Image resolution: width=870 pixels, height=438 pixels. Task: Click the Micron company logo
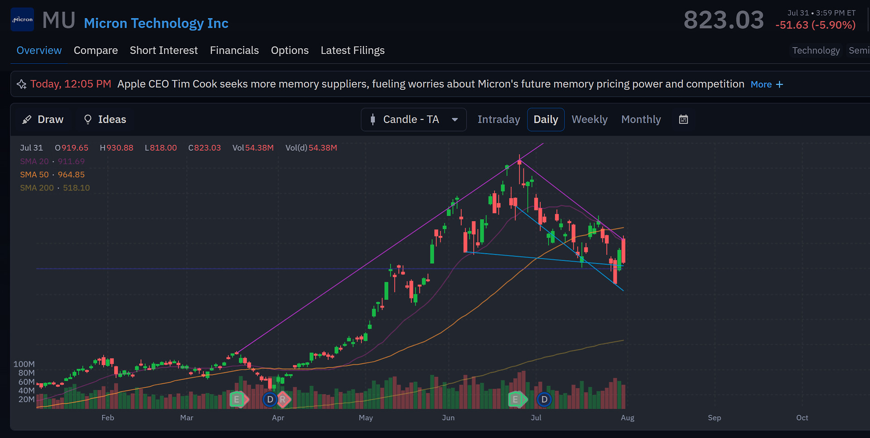point(22,19)
